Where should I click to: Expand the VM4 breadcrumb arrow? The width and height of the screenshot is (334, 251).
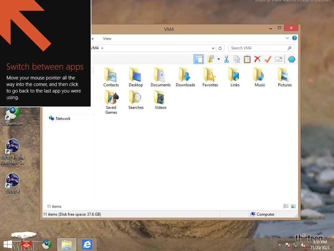[102, 48]
